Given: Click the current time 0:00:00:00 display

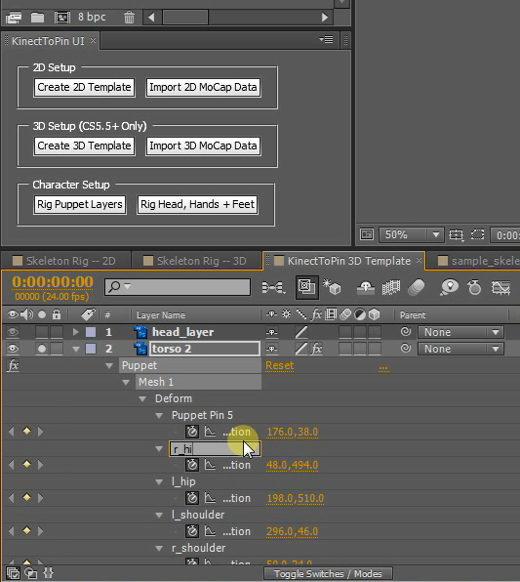Looking at the screenshot, I should click(53, 281).
